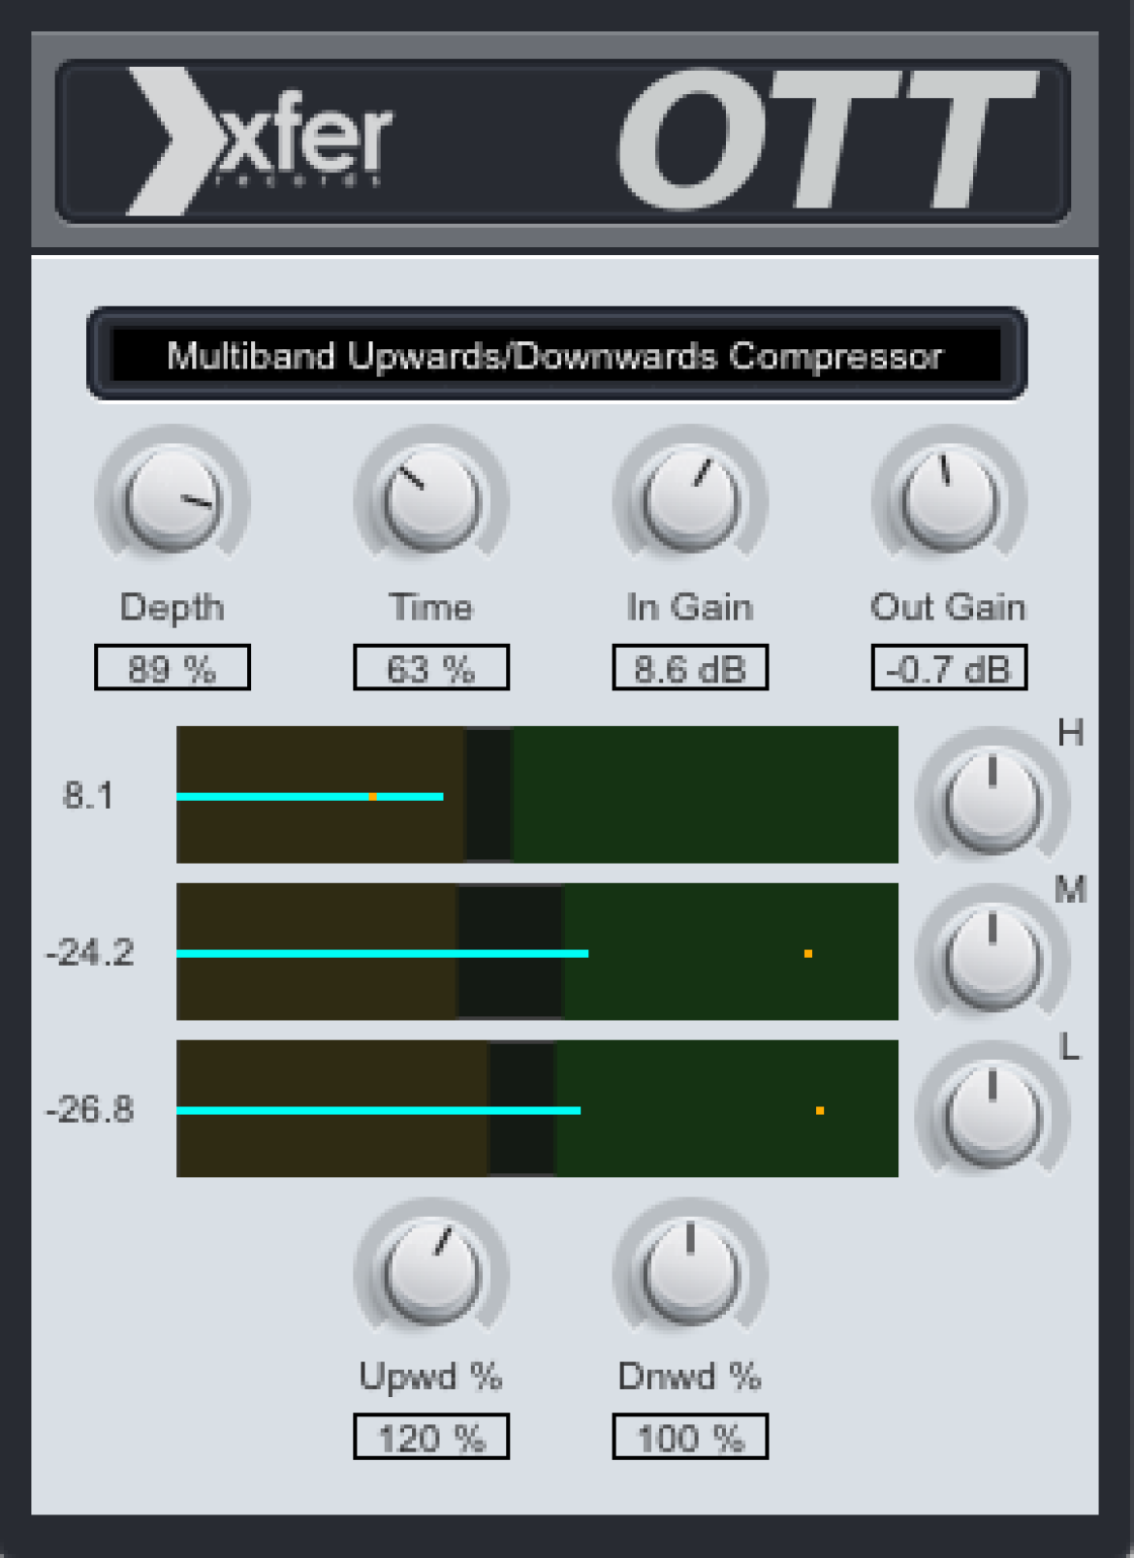Image resolution: width=1134 pixels, height=1558 pixels.
Task: Click the Xfer Records logo
Action: point(260,142)
